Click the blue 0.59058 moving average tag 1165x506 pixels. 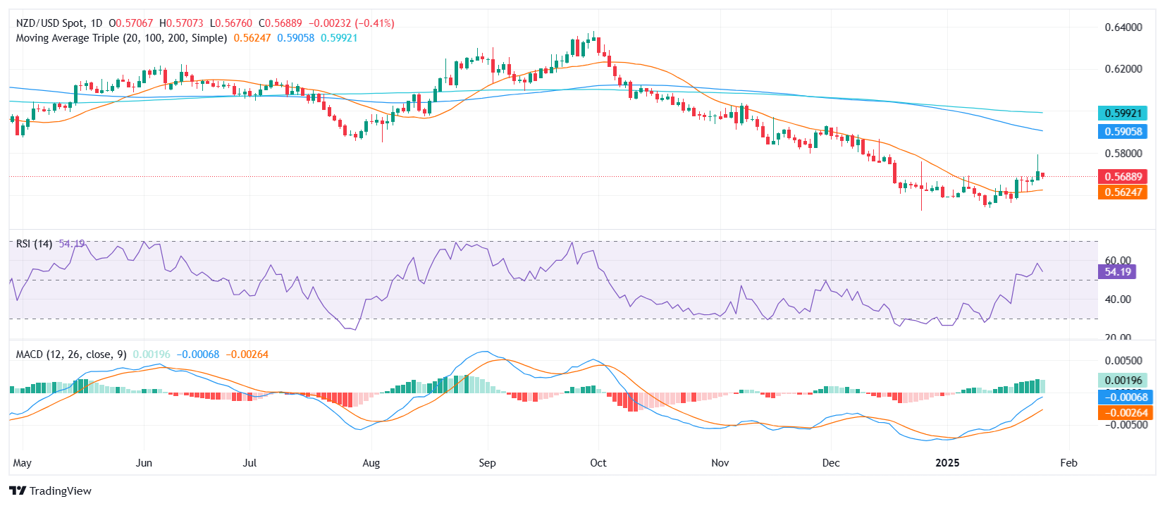1123,132
